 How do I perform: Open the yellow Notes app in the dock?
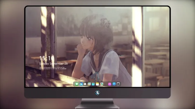(x=97, y=84)
